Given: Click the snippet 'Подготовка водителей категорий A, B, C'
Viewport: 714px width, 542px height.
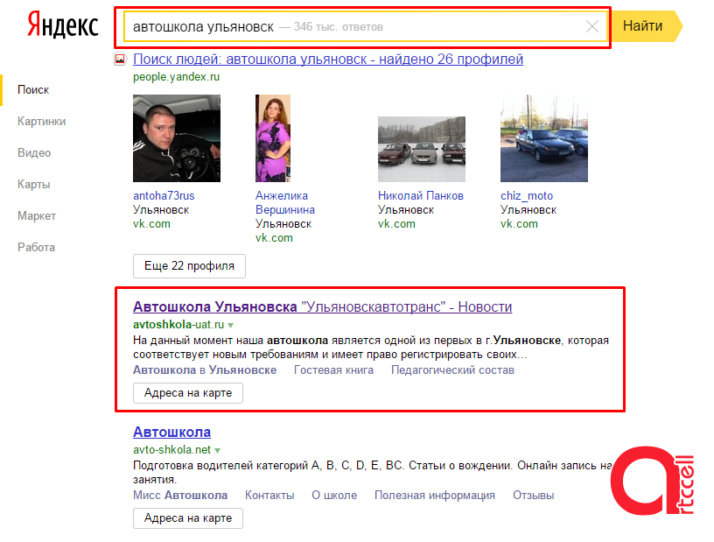Looking at the screenshot, I should click(241, 466).
